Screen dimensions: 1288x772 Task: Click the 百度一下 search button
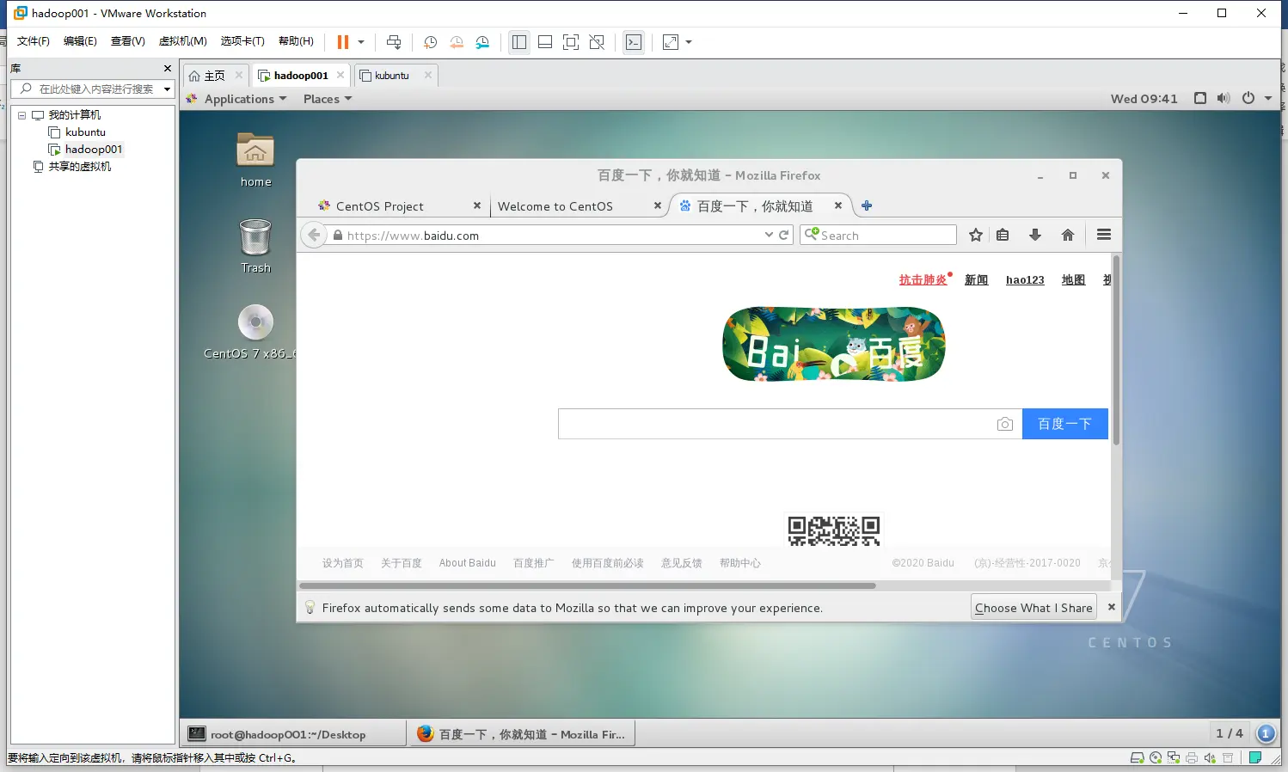[1064, 424]
